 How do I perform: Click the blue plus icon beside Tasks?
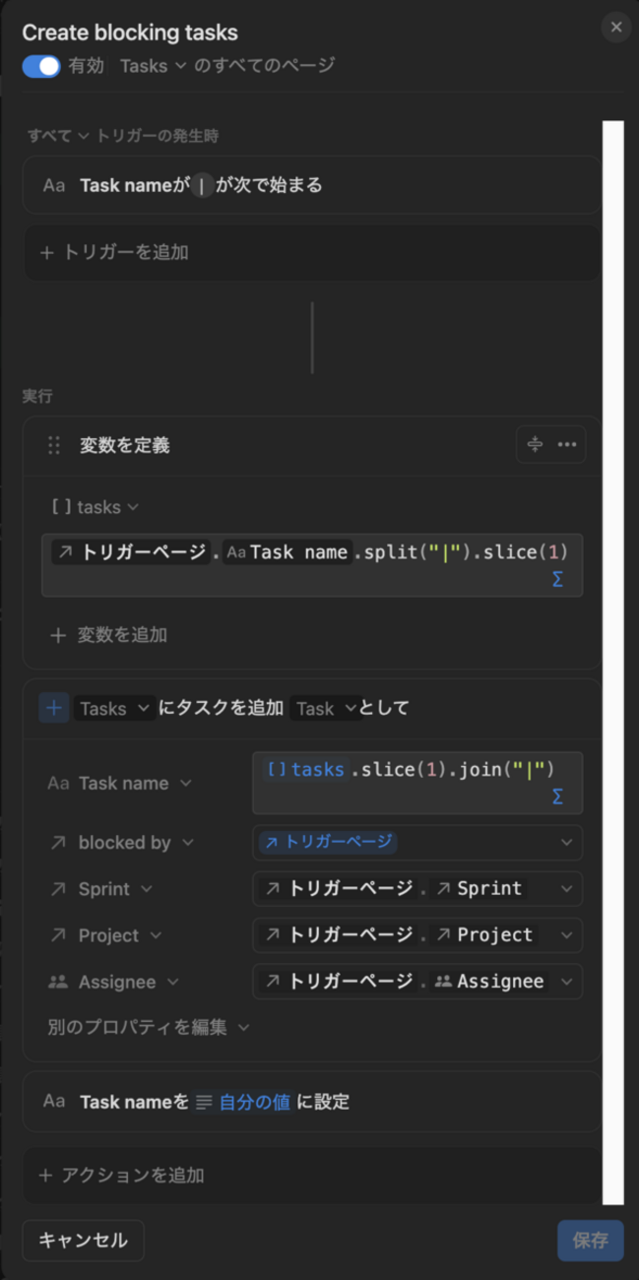tap(54, 708)
